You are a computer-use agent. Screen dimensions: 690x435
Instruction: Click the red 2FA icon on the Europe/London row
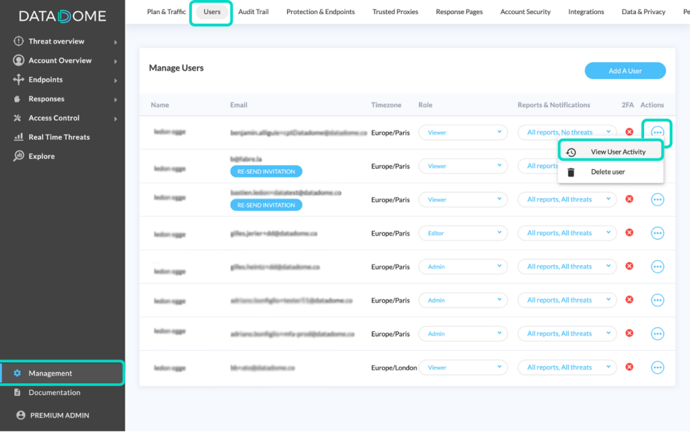629,367
